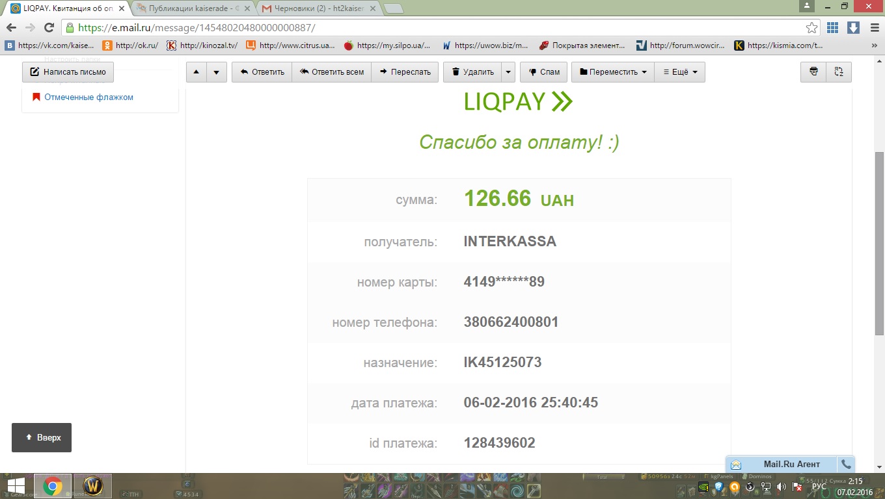Open the Action Center flag tray icon

(797, 486)
